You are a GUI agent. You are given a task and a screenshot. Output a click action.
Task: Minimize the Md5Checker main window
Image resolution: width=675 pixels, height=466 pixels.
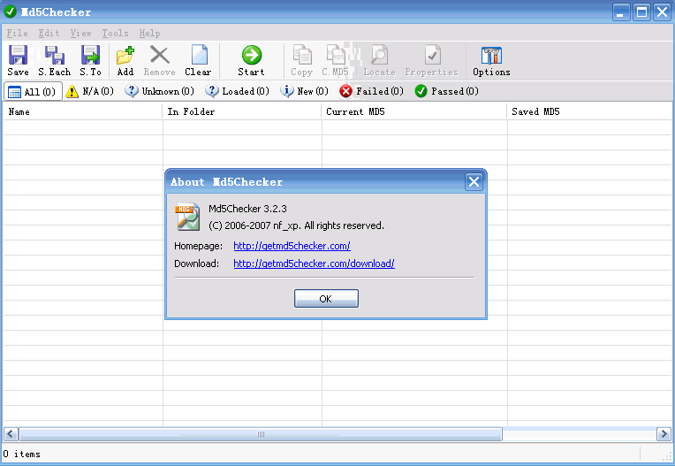click(x=621, y=12)
